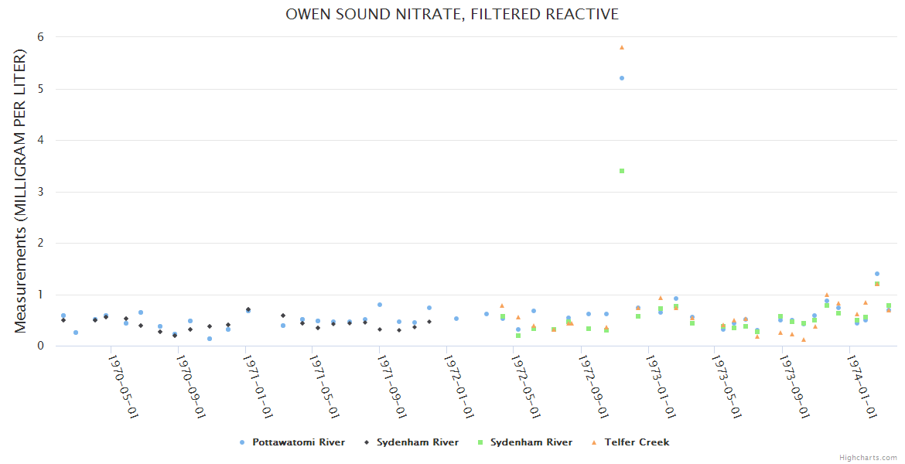Image resolution: width=905 pixels, height=464 pixels.
Task: Select the highest orange triangle data point
Action: (x=622, y=47)
